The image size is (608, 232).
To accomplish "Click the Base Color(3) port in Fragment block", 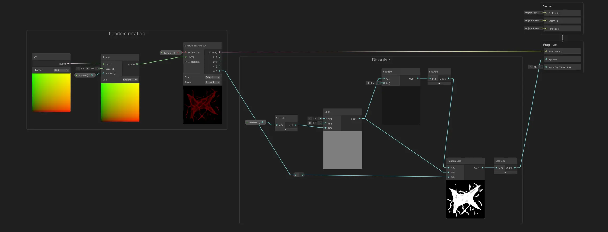I will pos(546,51).
